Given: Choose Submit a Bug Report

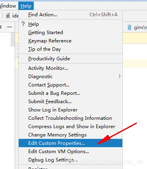Looking at the screenshot, I should click(x=70, y=93).
